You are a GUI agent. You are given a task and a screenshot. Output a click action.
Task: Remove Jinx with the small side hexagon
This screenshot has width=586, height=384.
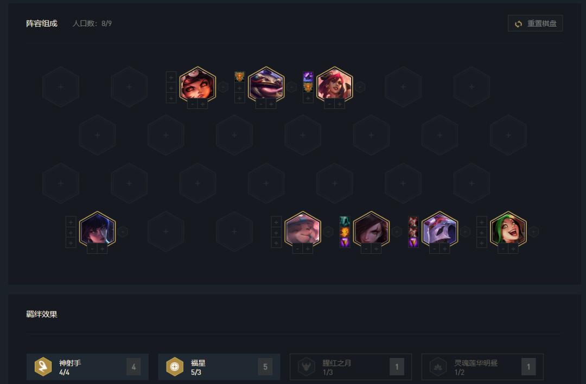(534, 232)
